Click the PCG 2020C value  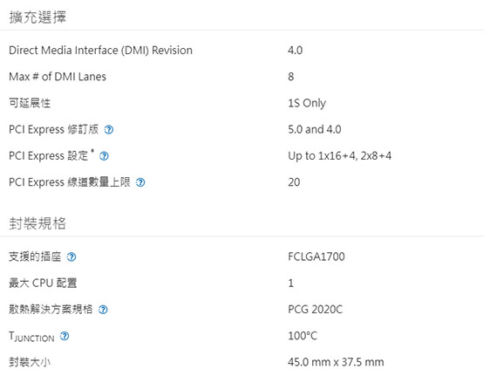tap(315, 309)
